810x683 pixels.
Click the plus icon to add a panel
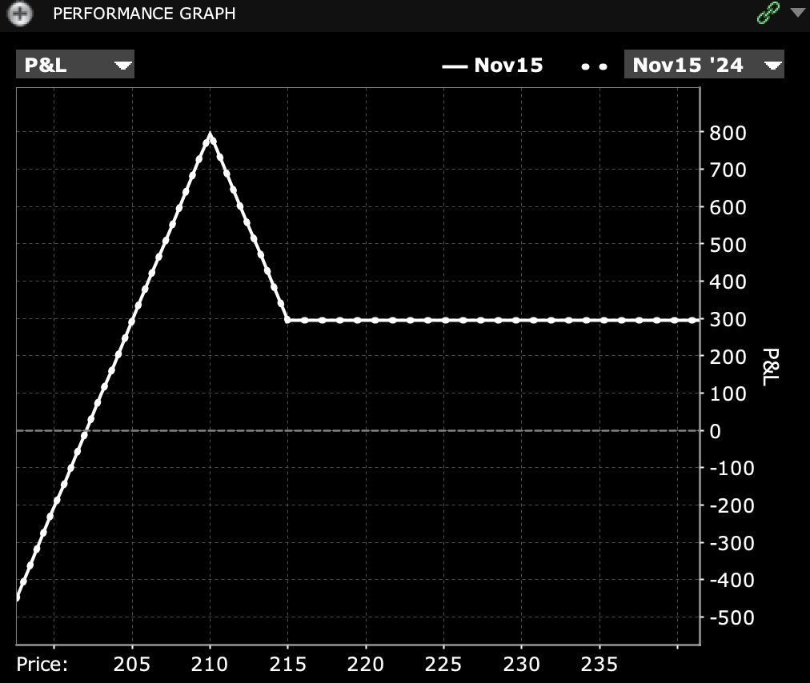click(x=18, y=14)
